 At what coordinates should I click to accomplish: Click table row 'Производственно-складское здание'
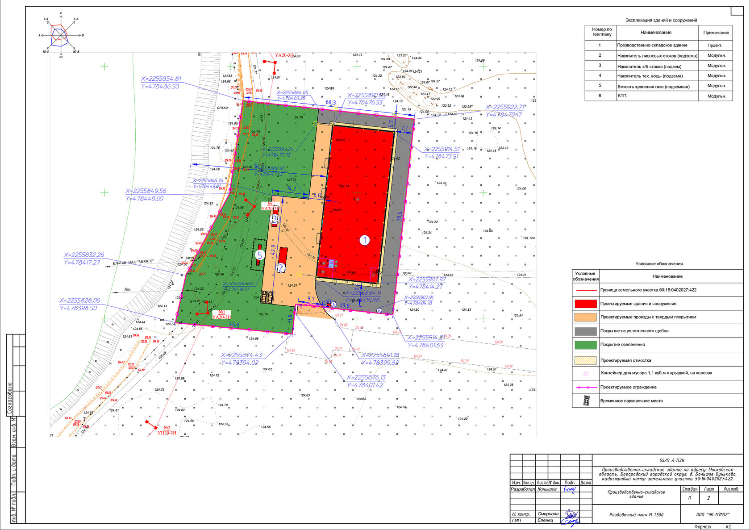click(658, 45)
